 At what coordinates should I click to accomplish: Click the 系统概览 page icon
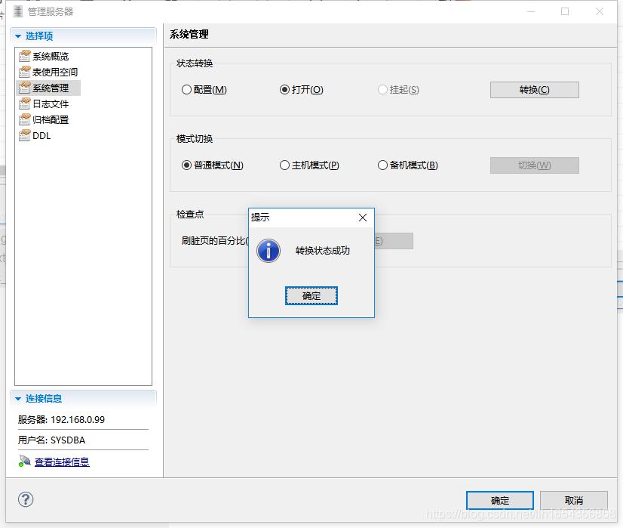(24, 56)
